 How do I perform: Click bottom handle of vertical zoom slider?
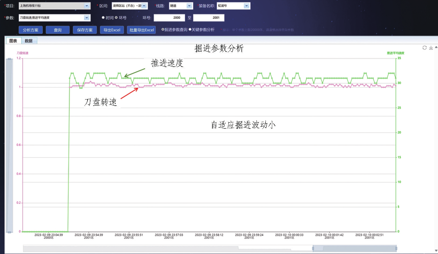(9, 232)
